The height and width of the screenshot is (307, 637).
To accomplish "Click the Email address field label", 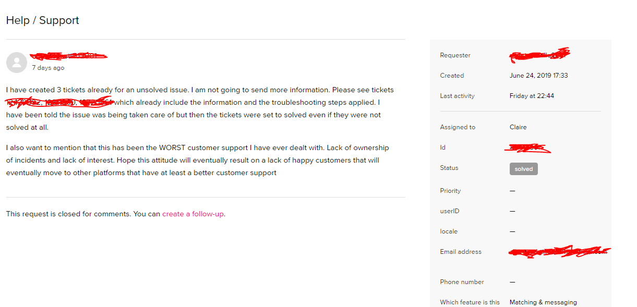I will [x=461, y=252].
